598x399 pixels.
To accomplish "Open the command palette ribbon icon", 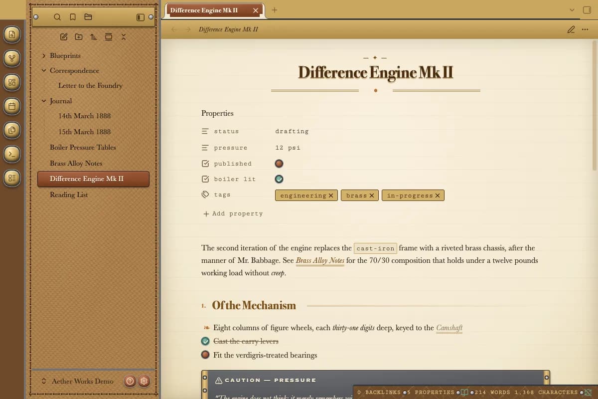I will (12, 154).
